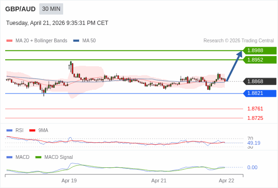Click the Apr 19 date axis label
The height and width of the screenshot is (188, 278).
click(69, 181)
